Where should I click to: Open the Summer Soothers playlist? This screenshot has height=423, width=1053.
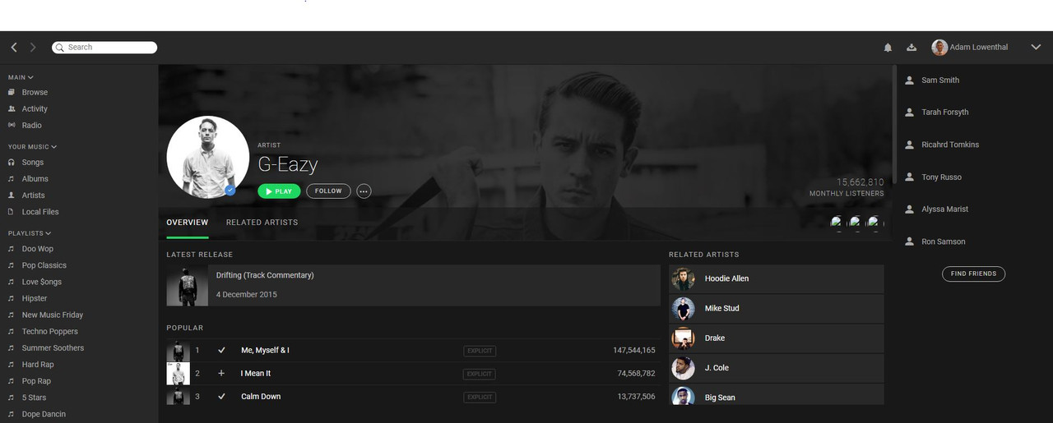pyautogui.click(x=53, y=347)
